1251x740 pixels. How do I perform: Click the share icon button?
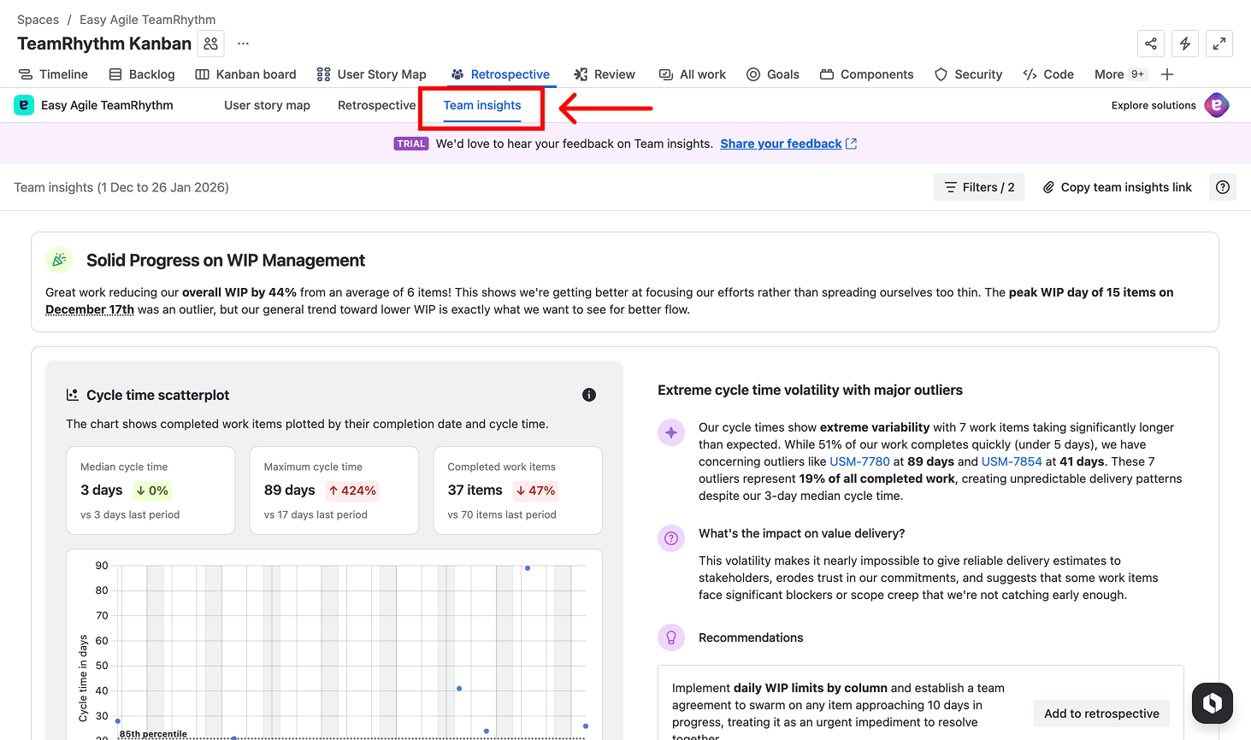[1151, 44]
